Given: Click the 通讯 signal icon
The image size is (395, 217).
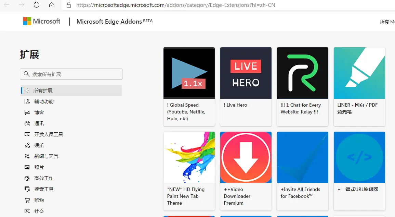Looking at the screenshot, I should [x=27, y=123].
